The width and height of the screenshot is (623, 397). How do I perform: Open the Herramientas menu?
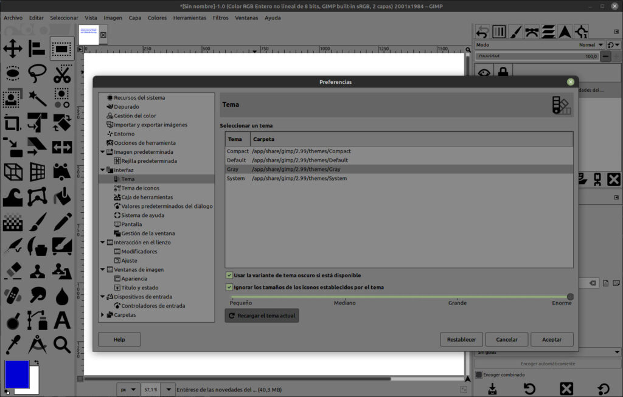pos(190,18)
